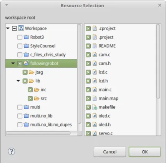The width and height of the screenshot is (166, 163).
Task: Uncheck the src folder checkbox
Action: point(30,98)
